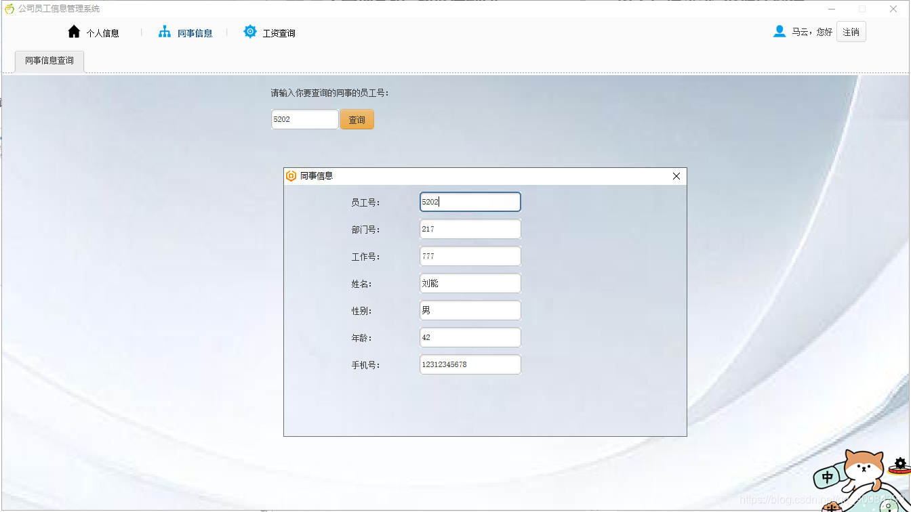Close the main application window
This screenshot has width=911, height=512.
tap(893, 9)
